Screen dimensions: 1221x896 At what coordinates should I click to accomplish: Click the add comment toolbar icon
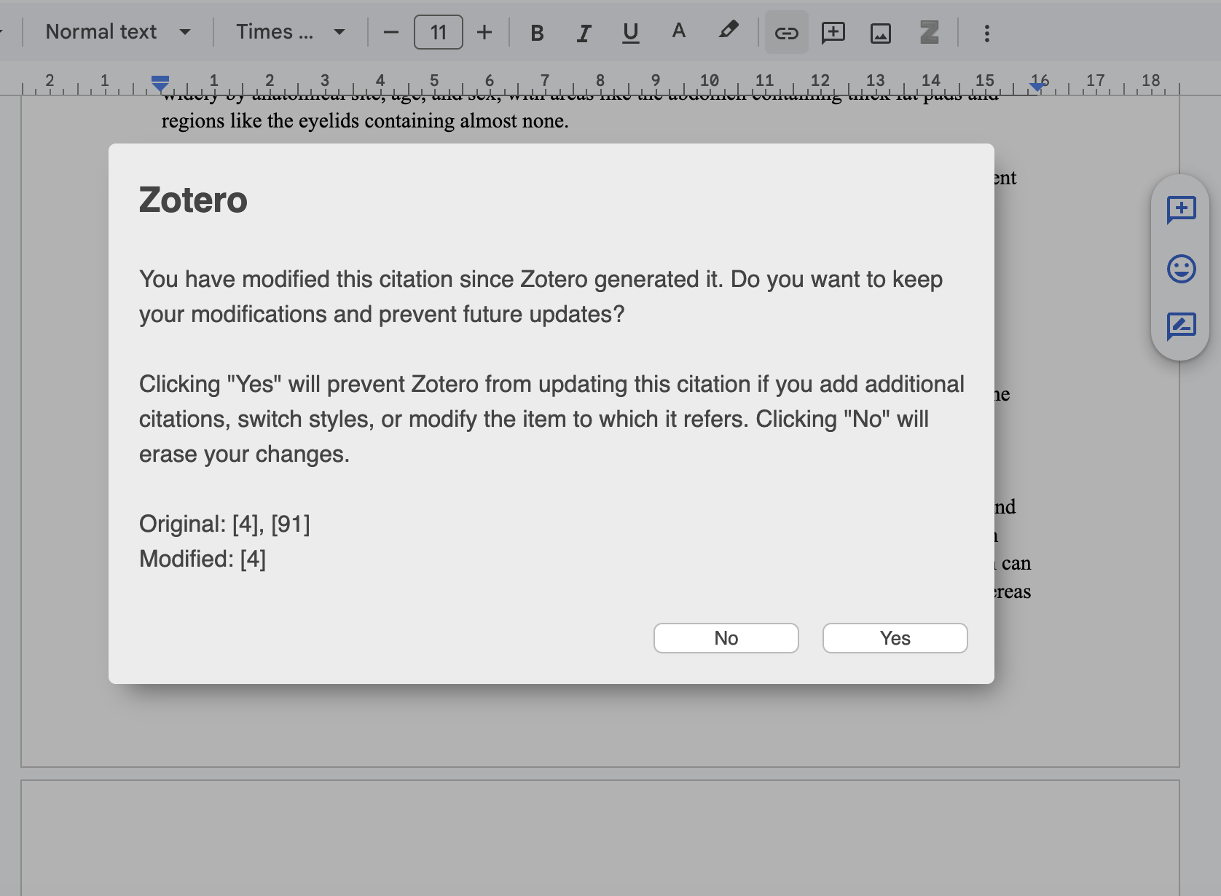pos(833,33)
